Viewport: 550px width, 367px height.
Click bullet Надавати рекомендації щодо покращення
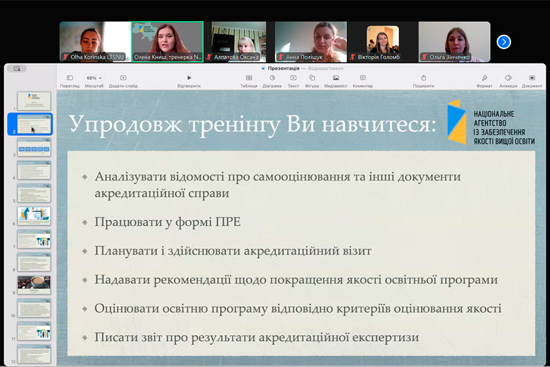click(x=296, y=280)
